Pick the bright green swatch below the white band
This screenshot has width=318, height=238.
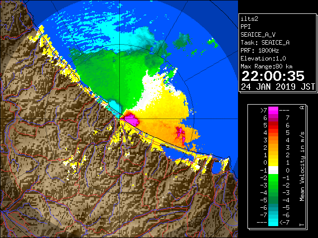tap(273, 178)
